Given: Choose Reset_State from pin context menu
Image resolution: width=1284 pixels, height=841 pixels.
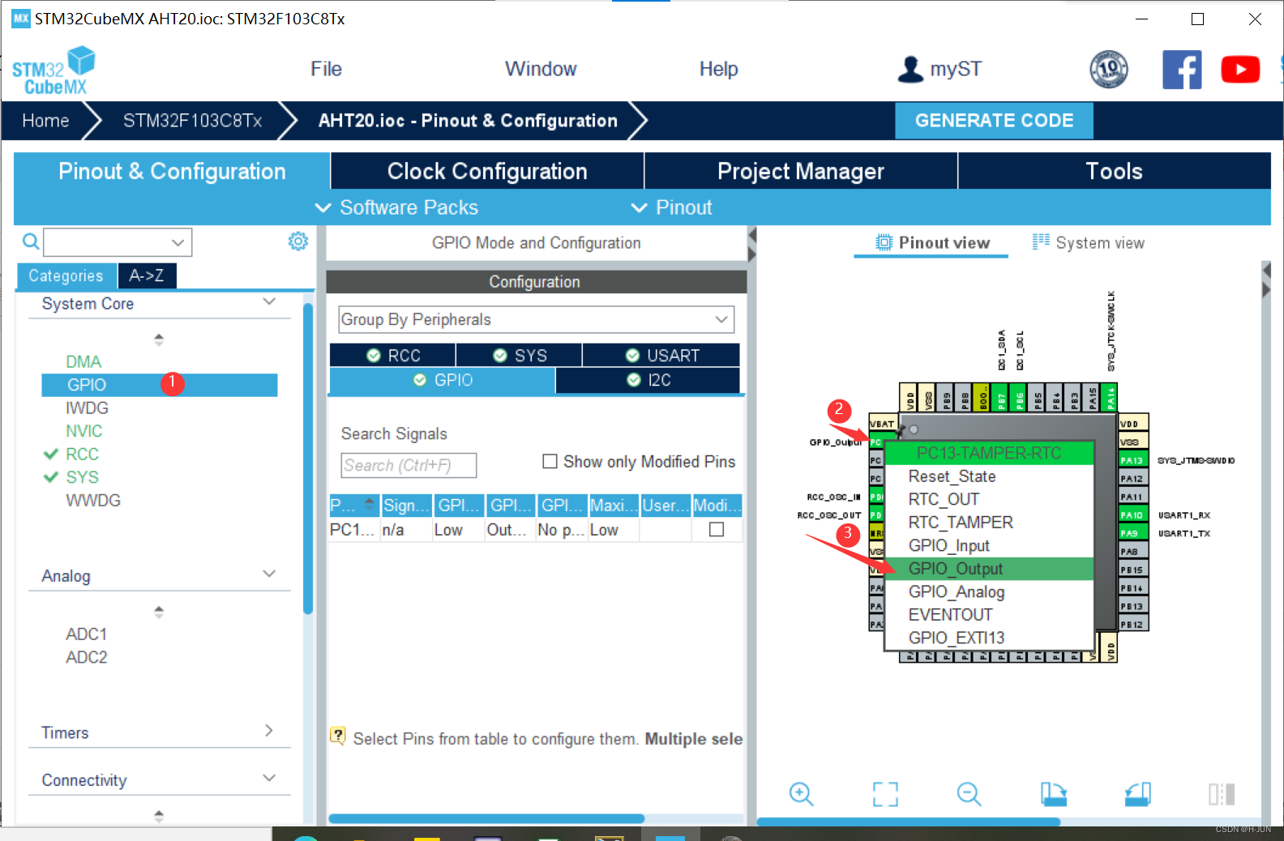Looking at the screenshot, I should pos(990,476).
